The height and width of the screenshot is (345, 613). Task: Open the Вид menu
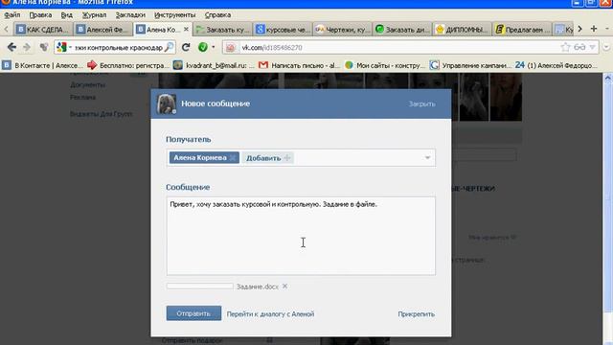tap(67, 15)
